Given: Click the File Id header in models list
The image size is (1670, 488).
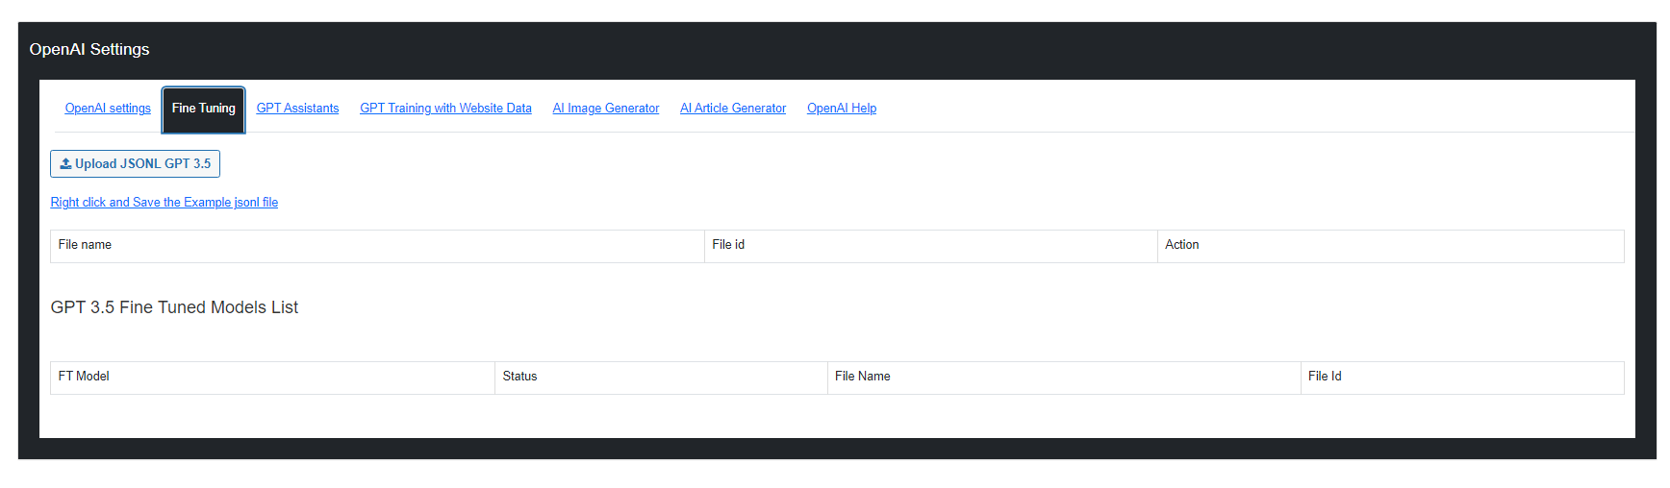Looking at the screenshot, I should click(1462, 378).
